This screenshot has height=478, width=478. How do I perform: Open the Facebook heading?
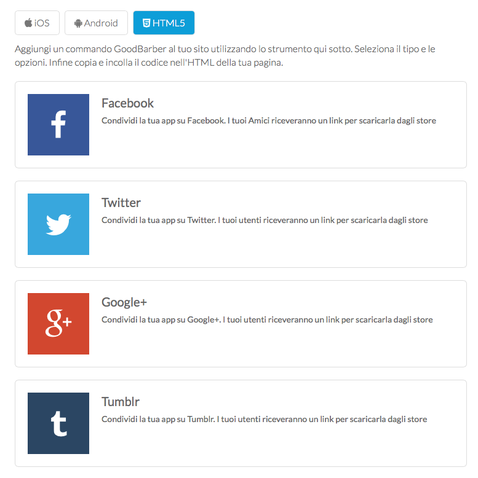point(127,103)
